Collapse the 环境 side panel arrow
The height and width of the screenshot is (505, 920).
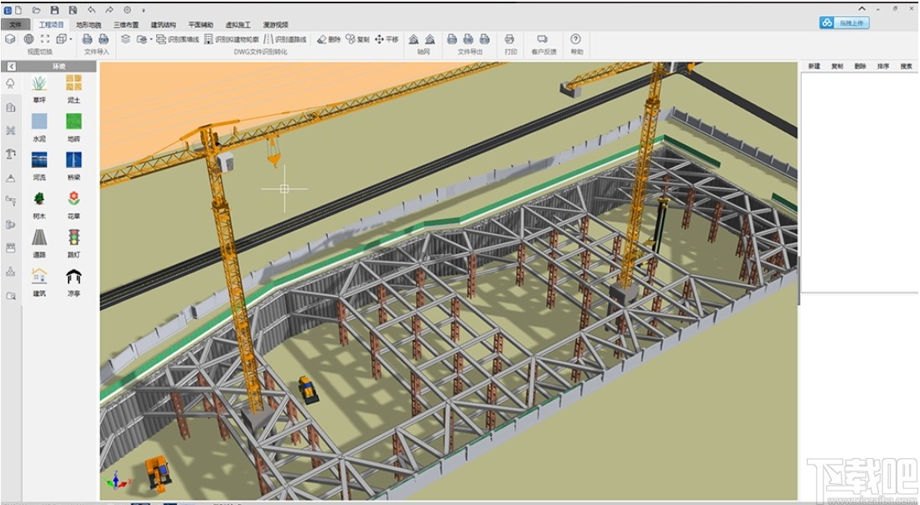[11, 66]
